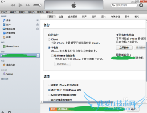This screenshot has width=147, height=113.
Task: Eject the connected device
Action: pyautogui.click(x=38, y=55)
